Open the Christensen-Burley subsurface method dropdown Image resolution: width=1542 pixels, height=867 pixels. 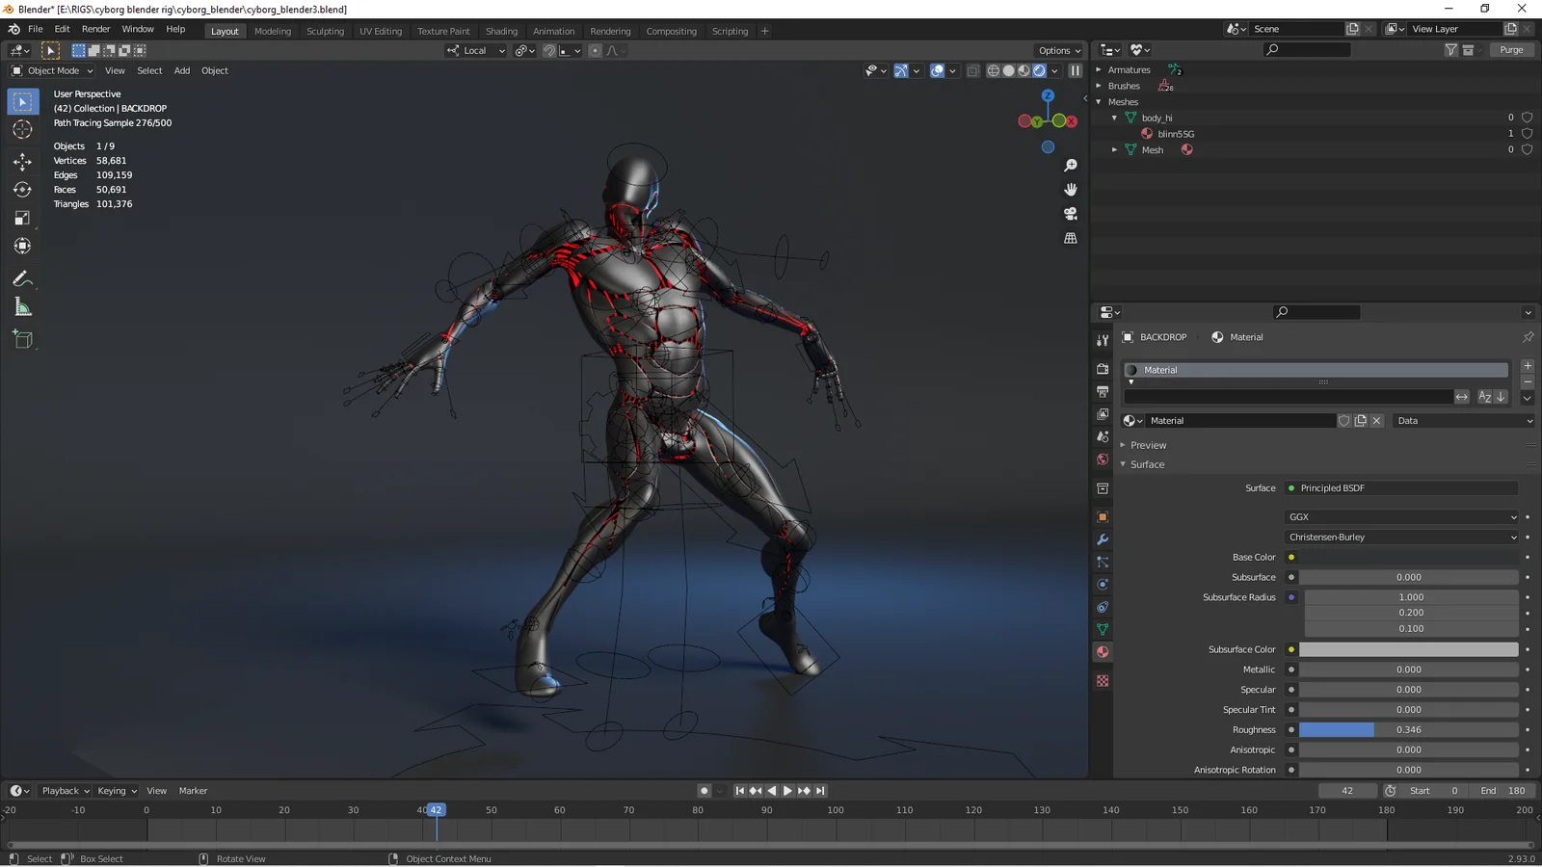(x=1400, y=537)
